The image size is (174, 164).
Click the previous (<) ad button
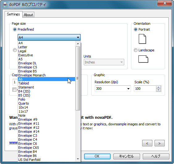coord(147,143)
